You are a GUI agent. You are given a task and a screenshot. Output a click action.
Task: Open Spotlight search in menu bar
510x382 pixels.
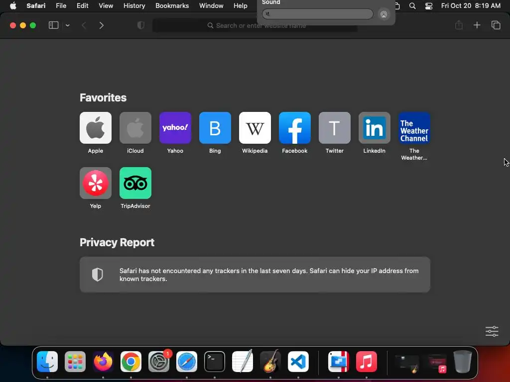pyautogui.click(x=412, y=6)
